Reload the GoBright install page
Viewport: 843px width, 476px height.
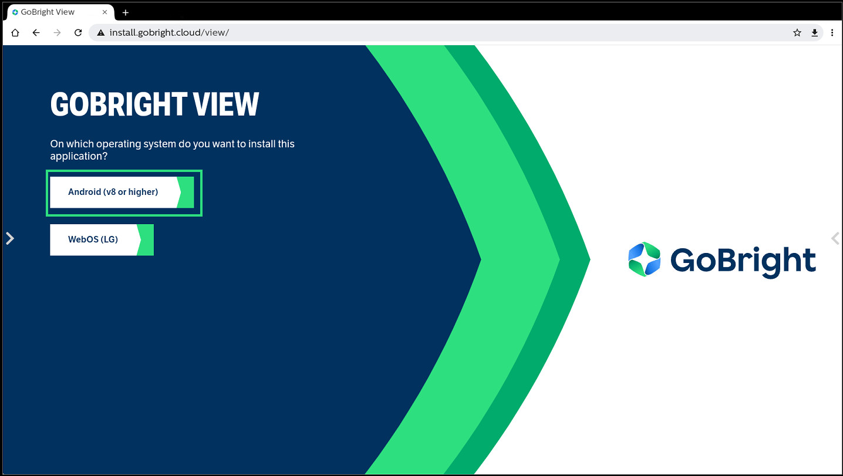78,33
